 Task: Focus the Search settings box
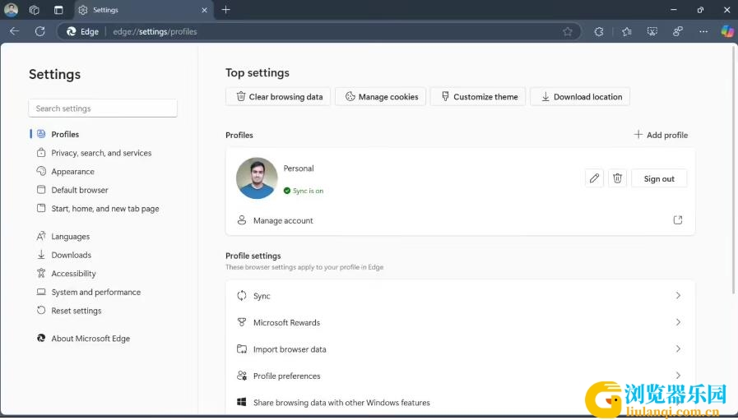point(103,108)
